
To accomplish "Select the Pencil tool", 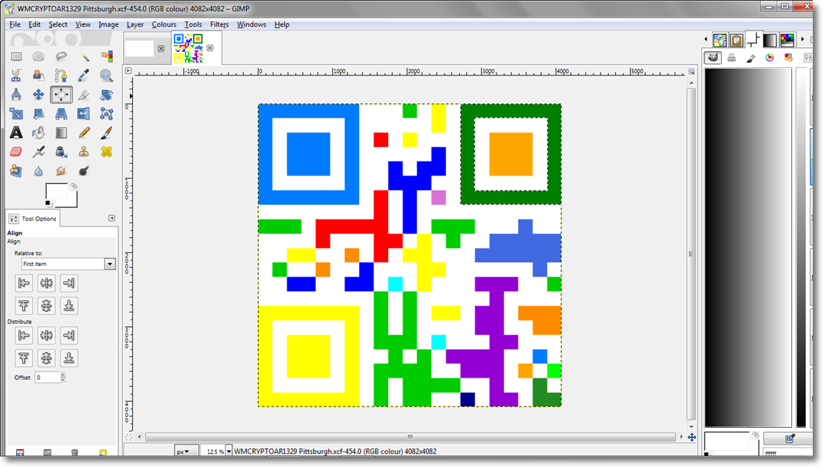I will point(84,133).
